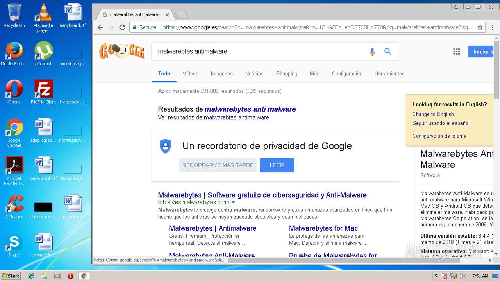The image size is (500, 281).
Task: Open the Windows Start menu
Action: coord(11,276)
